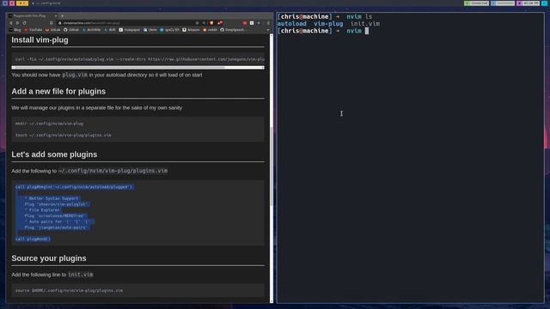Click init.vim in the terminal listing
The height and width of the screenshot is (309, 550).
click(365, 24)
